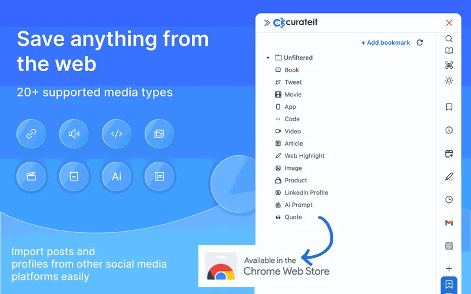Image resolution: width=471 pixels, height=294 pixels.
Task: Click the article layout circle icon
Action: coord(159,176)
